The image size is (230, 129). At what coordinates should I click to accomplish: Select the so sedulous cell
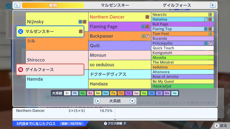[120, 65]
